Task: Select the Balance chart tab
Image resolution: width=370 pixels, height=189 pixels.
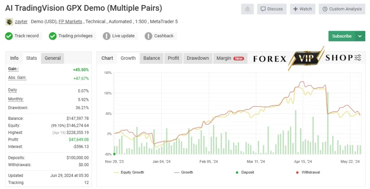Action: pyautogui.click(x=152, y=58)
